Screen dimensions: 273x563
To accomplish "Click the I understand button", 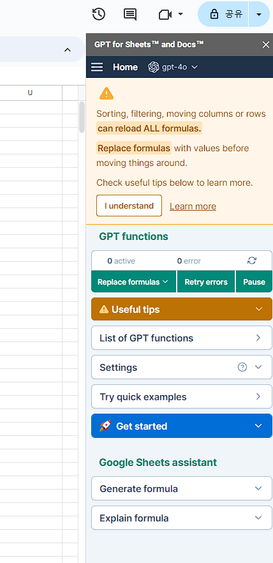I will coord(129,206).
